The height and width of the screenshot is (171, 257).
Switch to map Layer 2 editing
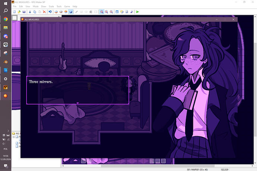point(61,12)
